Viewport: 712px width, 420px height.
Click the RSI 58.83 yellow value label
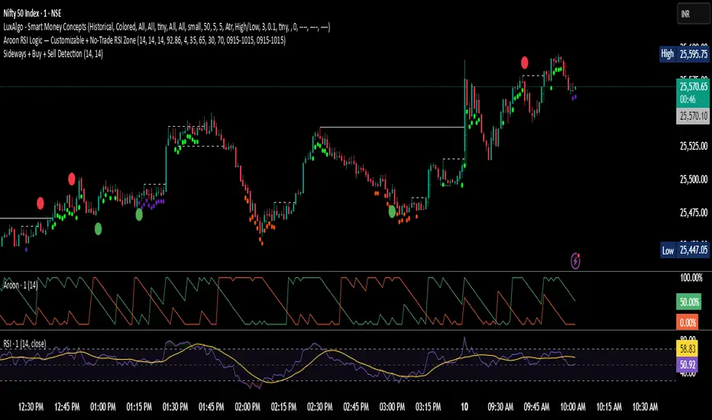[x=688, y=349]
